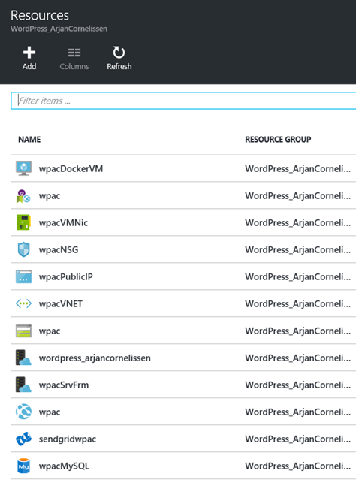This screenshot has width=356, height=486.
Task: Click the wpacNSG shield icon
Action: 23,249
